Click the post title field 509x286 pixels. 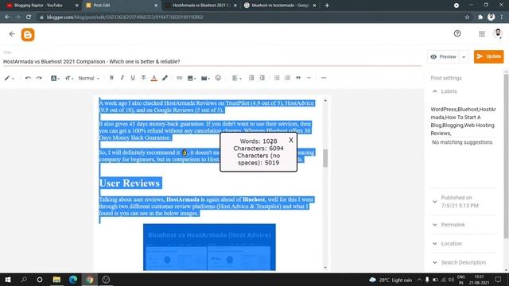(212, 62)
